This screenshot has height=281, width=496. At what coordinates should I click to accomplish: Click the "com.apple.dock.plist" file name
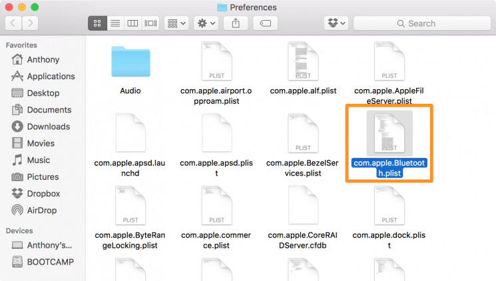389,240
